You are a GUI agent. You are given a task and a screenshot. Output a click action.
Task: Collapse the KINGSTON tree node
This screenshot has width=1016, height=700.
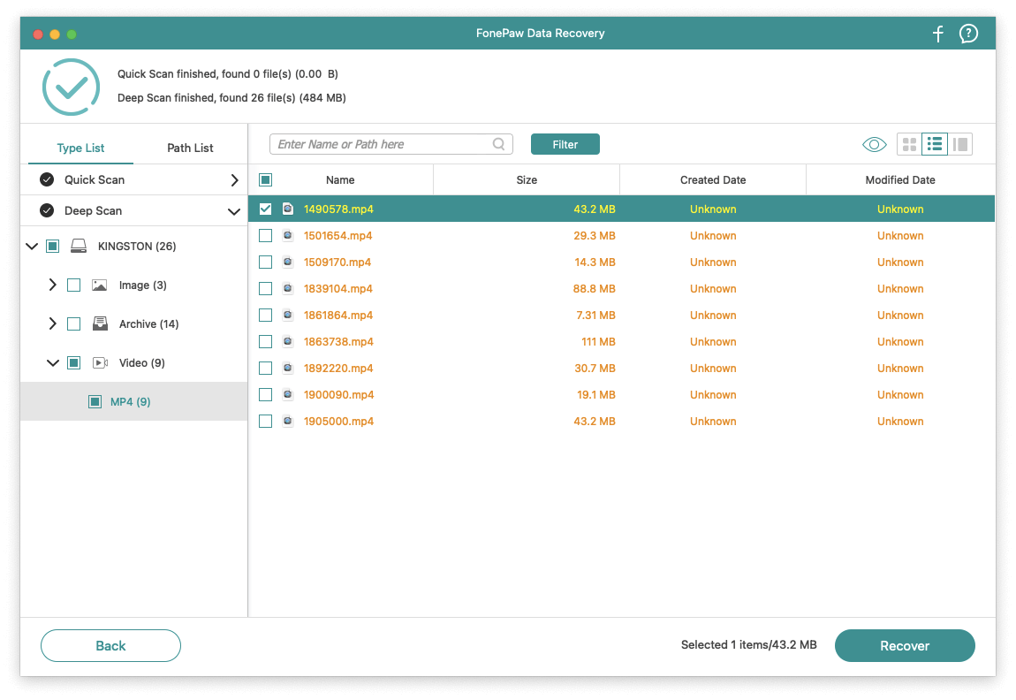point(31,247)
